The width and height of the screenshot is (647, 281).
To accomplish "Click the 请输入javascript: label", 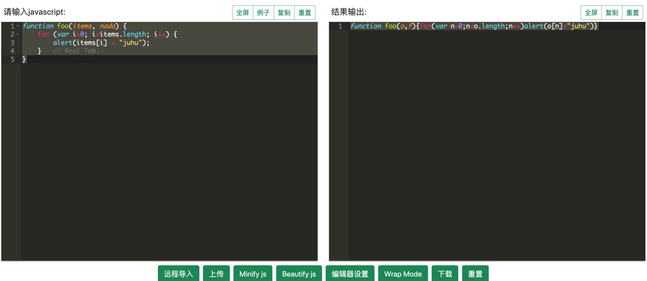I will pos(35,12).
